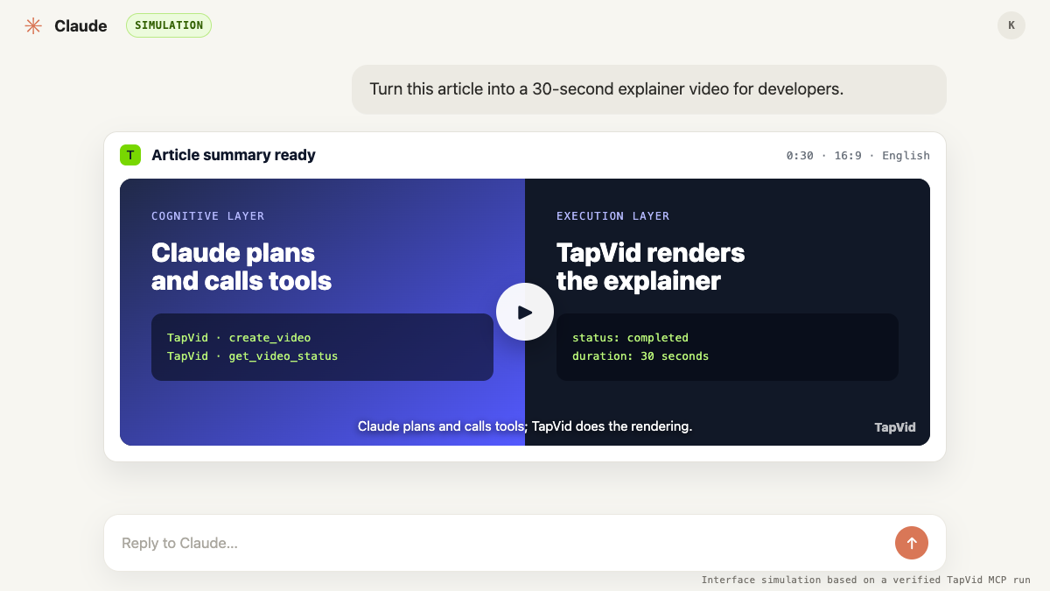Click the Claude app name text
The width and height of the screenshot is (1050, 591).
point(80,25)
